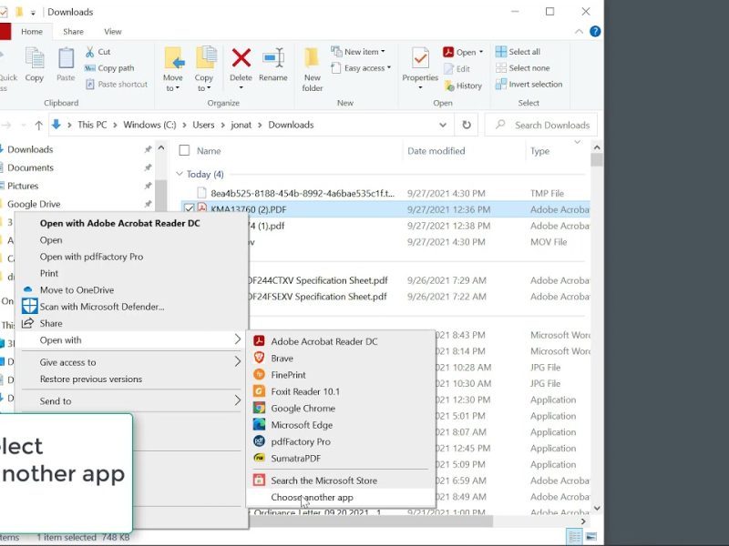Click Open with Adobe Acrobat Reader DC
The height and width of the screenshot is (546, 729).
pos(131,223)
